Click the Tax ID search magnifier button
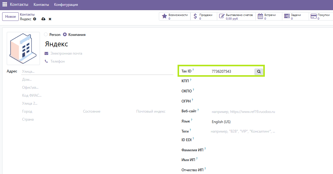333x174 pixels. click(x=259, y=72)
